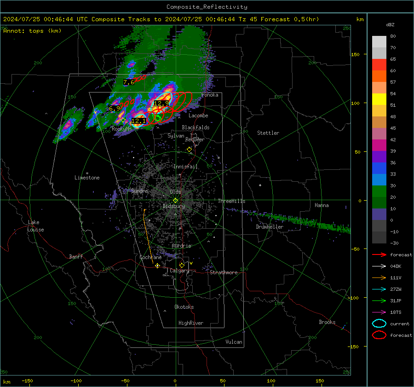Click the 51 dBZ yellow color swatch
The height and width of the screenshot is (387, 414).
379,99
